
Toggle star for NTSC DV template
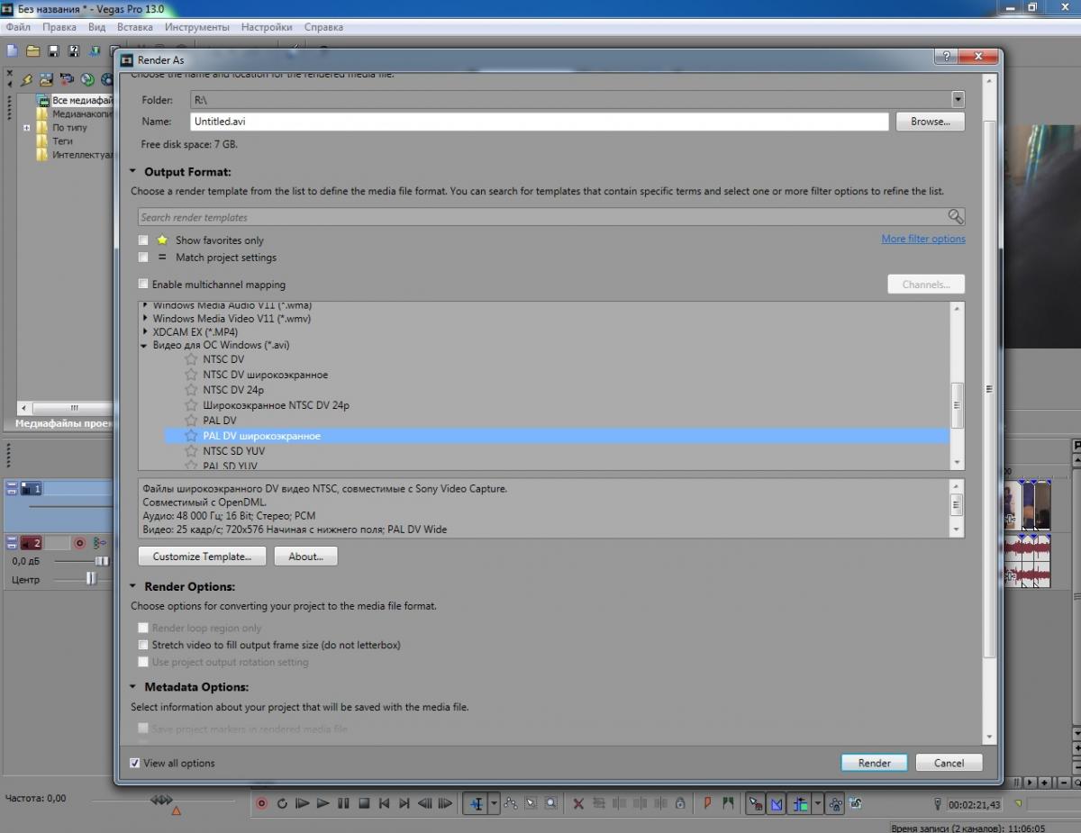pyautogui.click(x=190, y=359)
